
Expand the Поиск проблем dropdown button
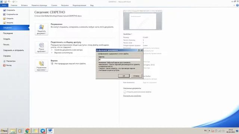[41, 47]
